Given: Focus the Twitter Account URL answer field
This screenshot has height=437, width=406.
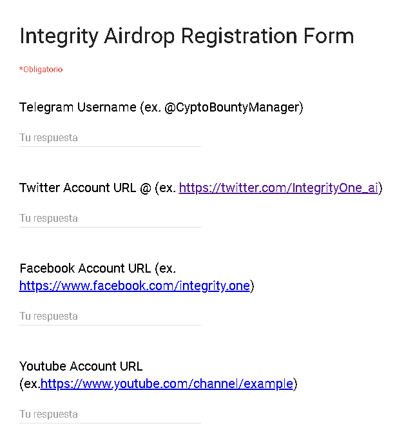Looking at the screenshot, I should click(x=110, y=218).
